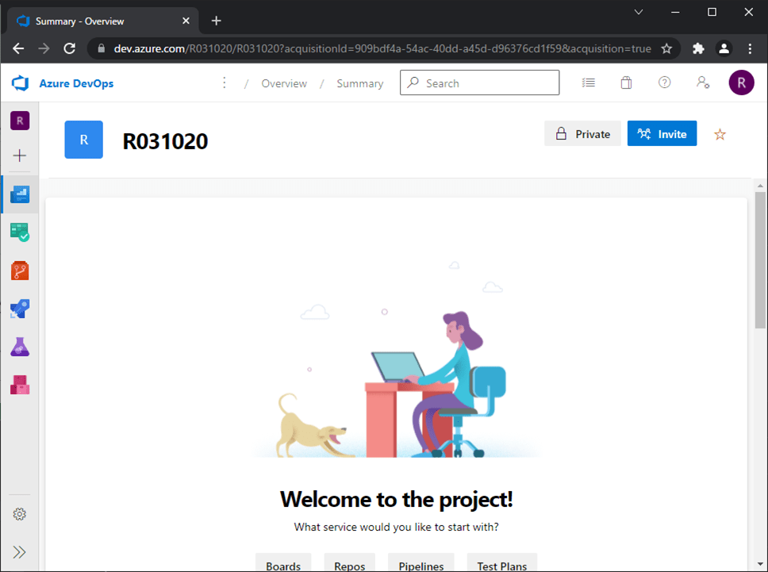Click the plus add icon in sidebar

point(20,155)
